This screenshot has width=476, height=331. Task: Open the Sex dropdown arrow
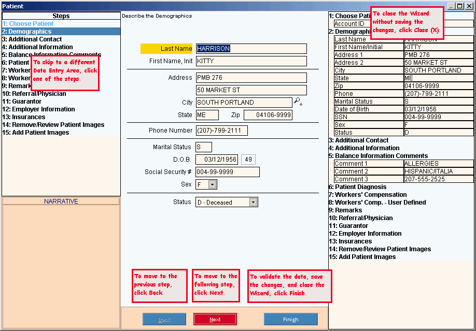point(213,184)
